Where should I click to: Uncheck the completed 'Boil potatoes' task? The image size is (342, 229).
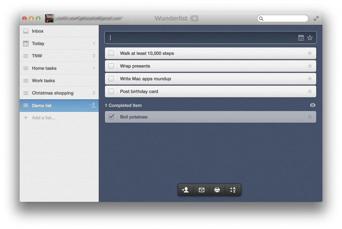click(x=111, y=117)
